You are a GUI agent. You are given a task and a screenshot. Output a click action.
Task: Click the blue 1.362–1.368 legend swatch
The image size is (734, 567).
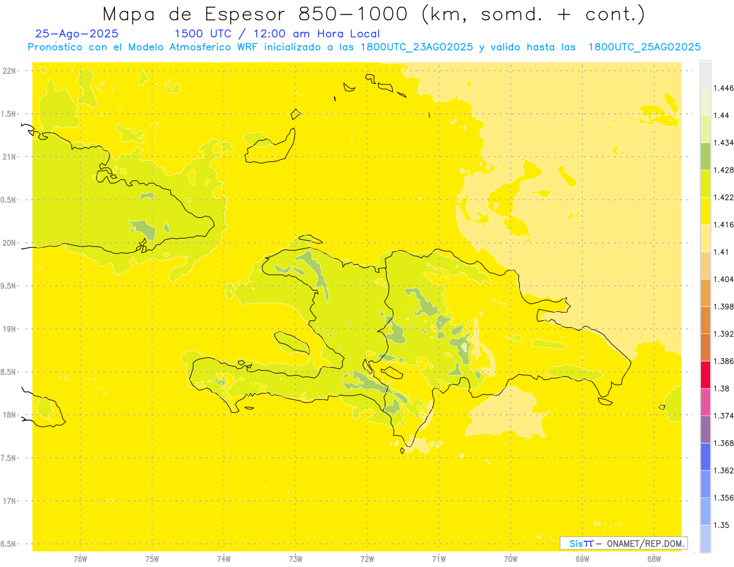(705, 456)
